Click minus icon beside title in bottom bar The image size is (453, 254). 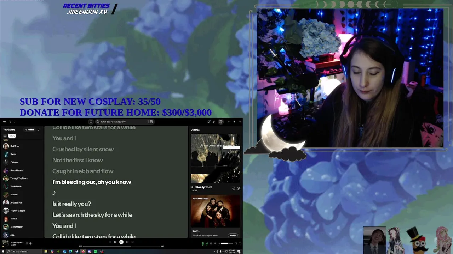[x=27, y=243]
